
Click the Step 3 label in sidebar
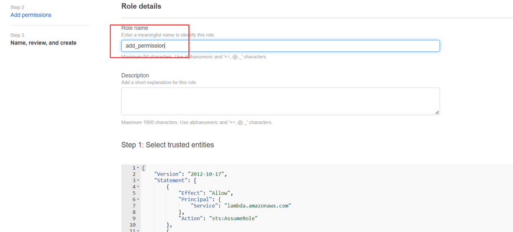coord(17,35)
